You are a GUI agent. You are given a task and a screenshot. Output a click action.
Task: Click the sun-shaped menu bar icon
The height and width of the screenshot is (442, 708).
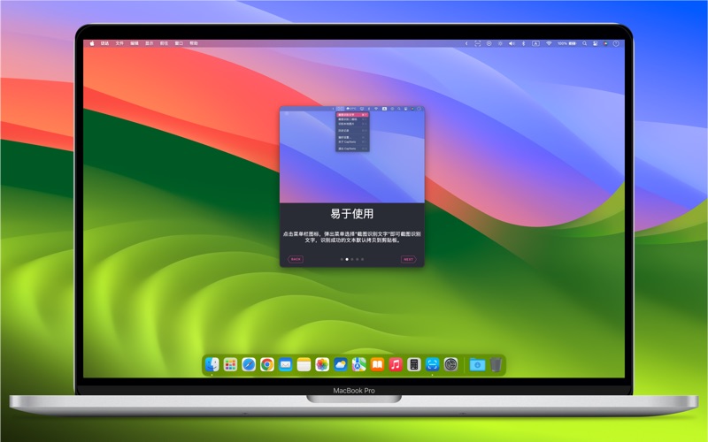click(500, 43)
